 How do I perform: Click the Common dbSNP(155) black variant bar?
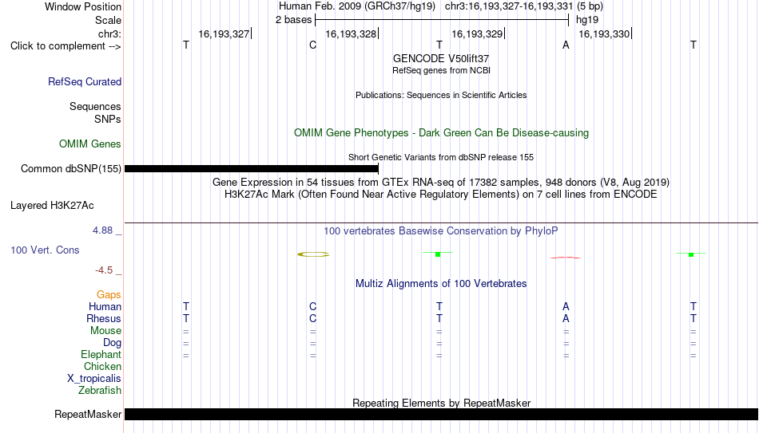251,169
